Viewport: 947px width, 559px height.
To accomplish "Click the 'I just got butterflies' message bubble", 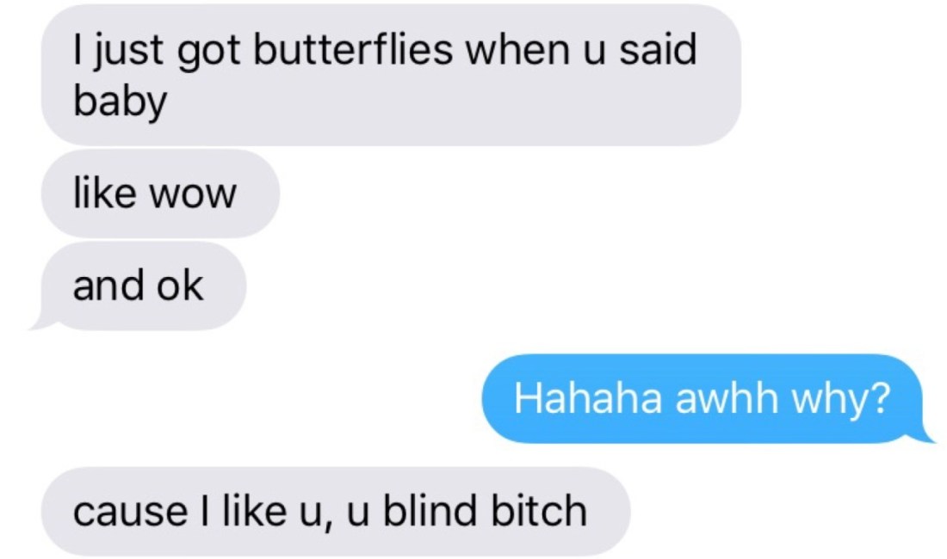I will click(x=391, y=75).
